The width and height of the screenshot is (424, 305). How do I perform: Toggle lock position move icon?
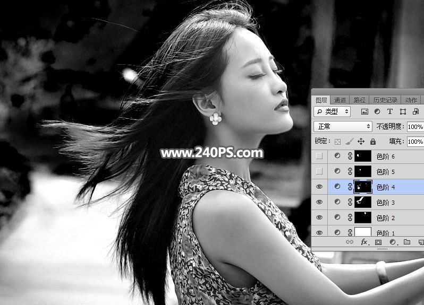pyautogui.click(x=361, y=142)
